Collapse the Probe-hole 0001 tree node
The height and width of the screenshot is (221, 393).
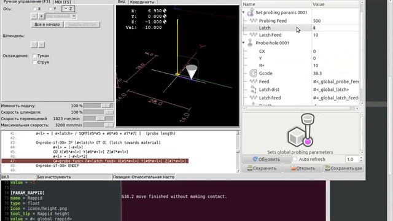pos(243,42)
